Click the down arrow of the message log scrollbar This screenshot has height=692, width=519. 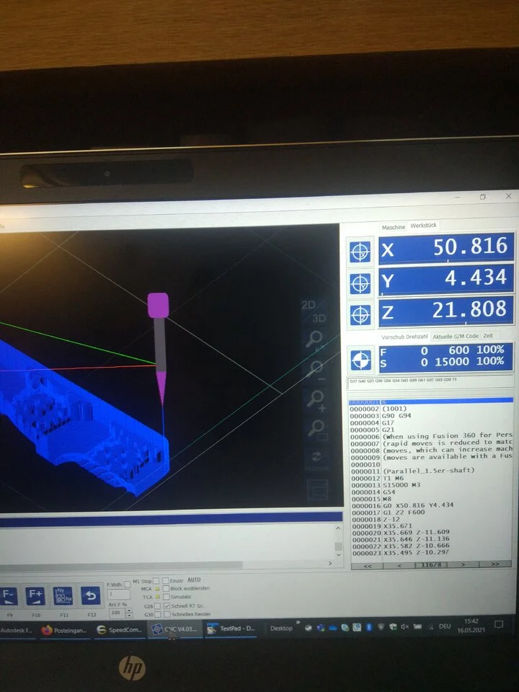(x=338, y=555)
